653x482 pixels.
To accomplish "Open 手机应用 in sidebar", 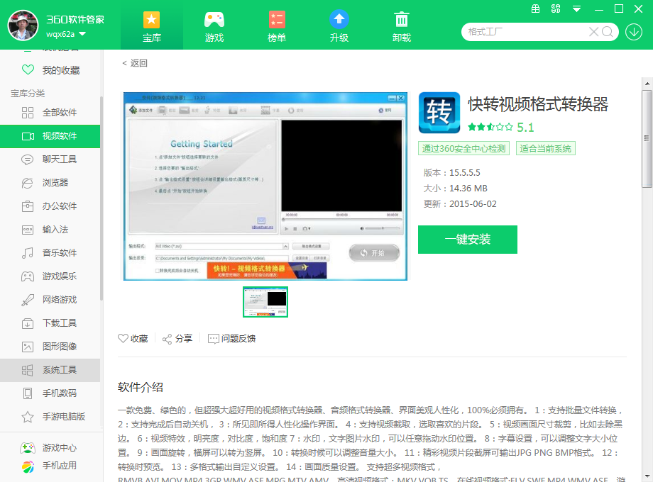I will [x=48, y=466].
